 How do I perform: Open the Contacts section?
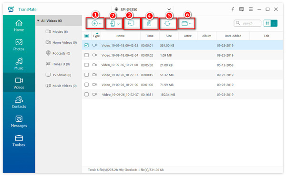[x=19, y=102]
